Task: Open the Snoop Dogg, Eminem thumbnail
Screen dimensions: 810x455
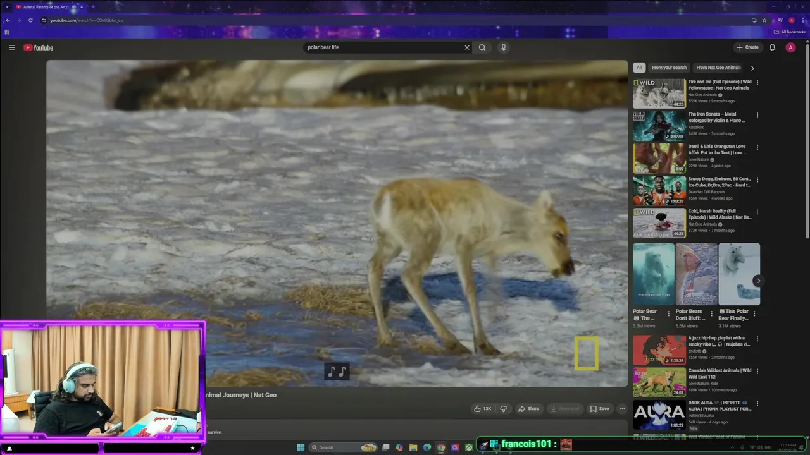Action: [x=659, y=190]
